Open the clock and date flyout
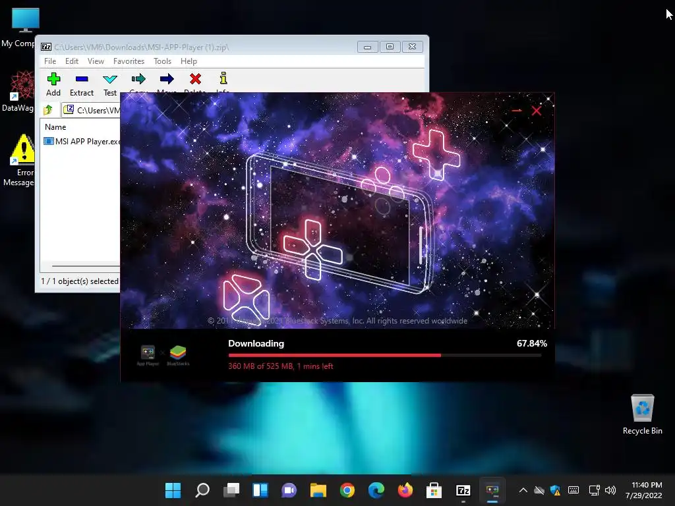Screen dimensions: 675x506 click(643, 490)
